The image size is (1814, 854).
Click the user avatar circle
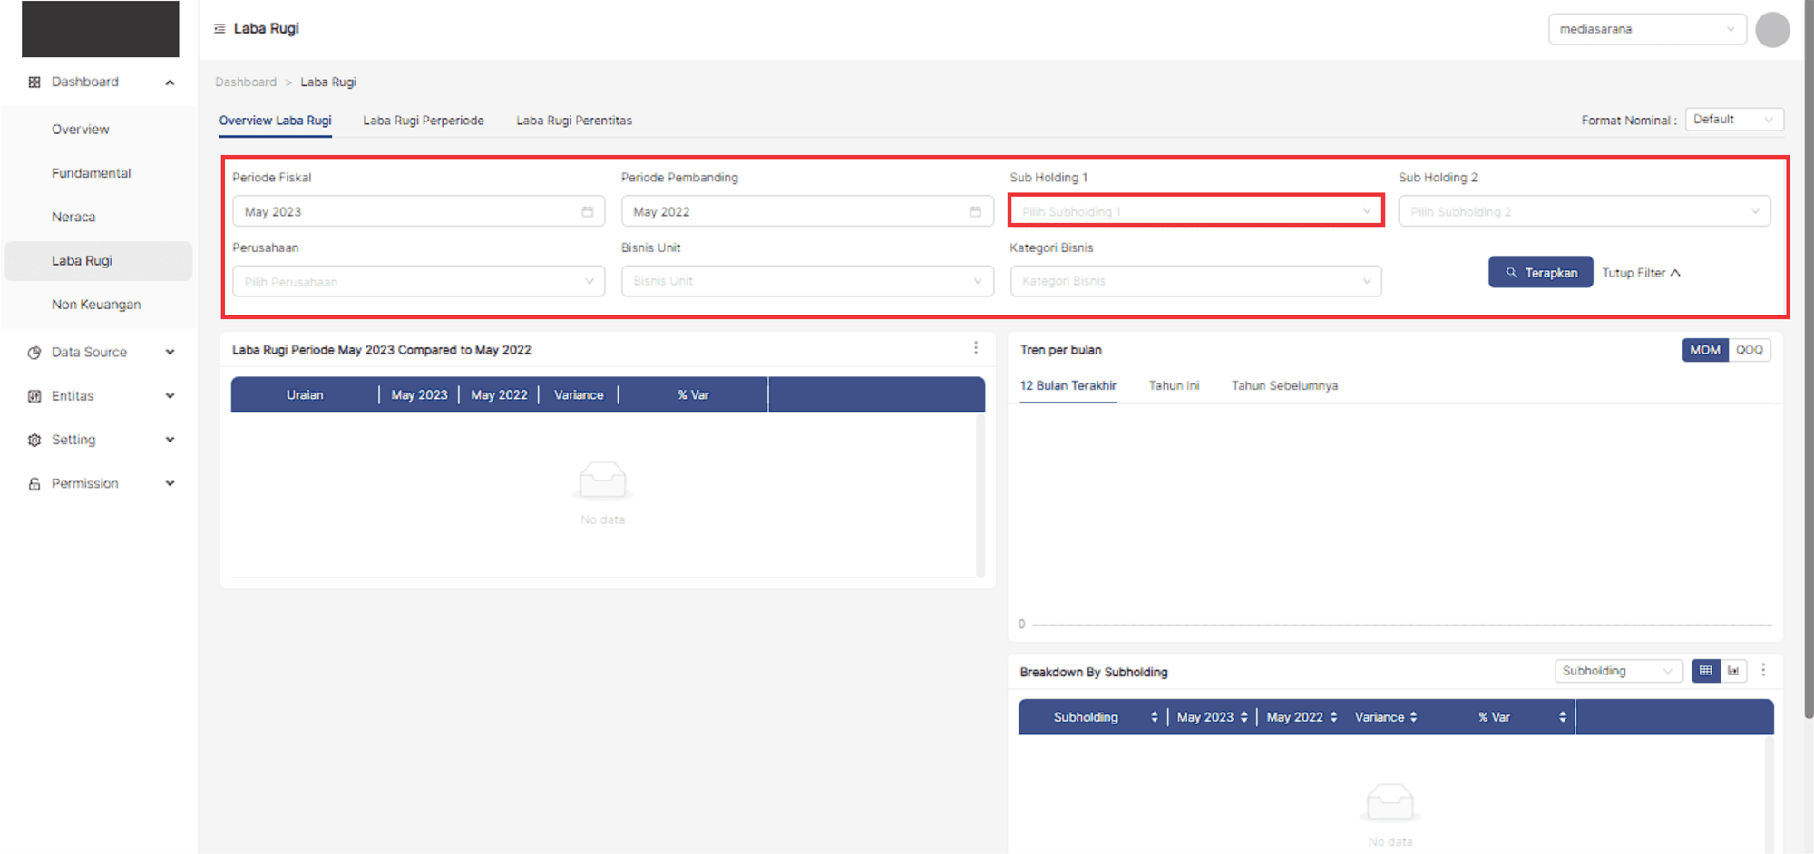pyautogui.click(x=1771, y=29)
